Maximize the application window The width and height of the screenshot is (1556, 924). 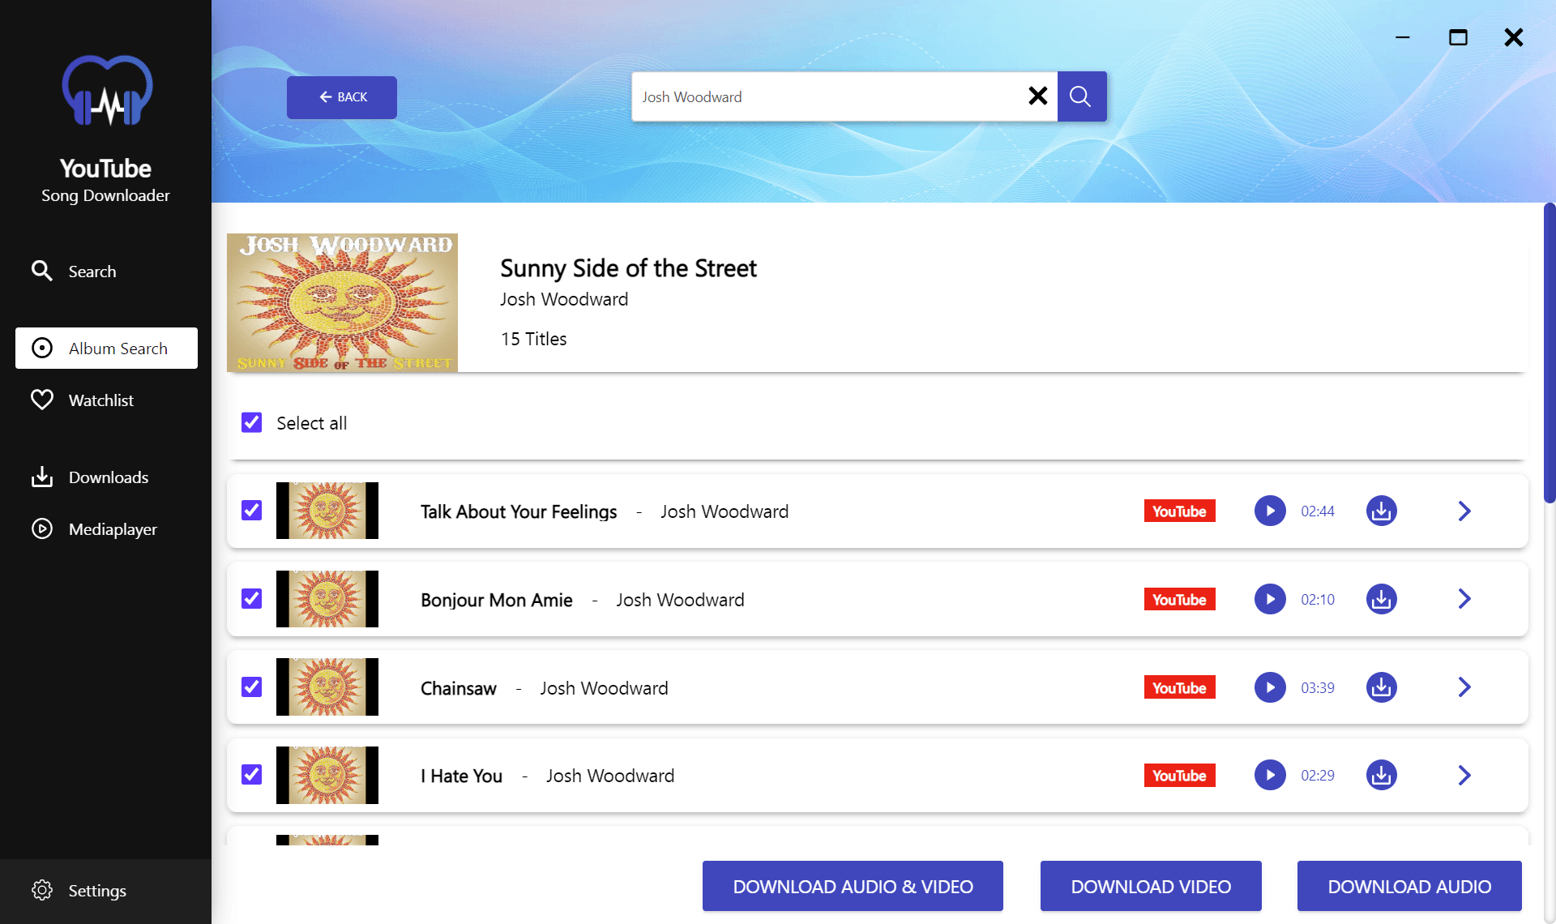click(x=1458, y=37)
